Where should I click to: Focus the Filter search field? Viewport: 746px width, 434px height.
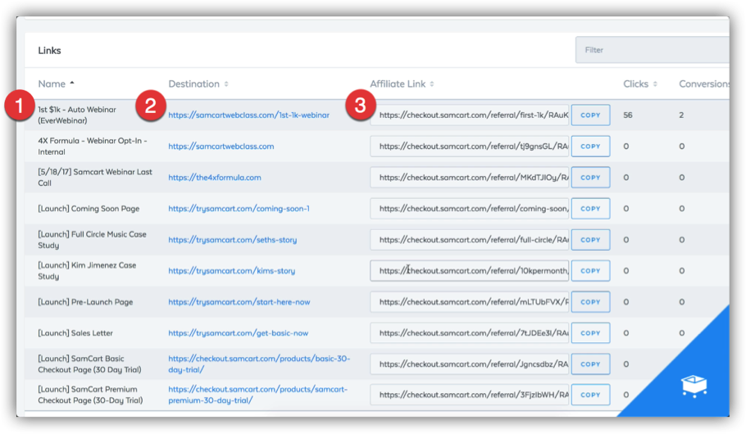(653, 50)
